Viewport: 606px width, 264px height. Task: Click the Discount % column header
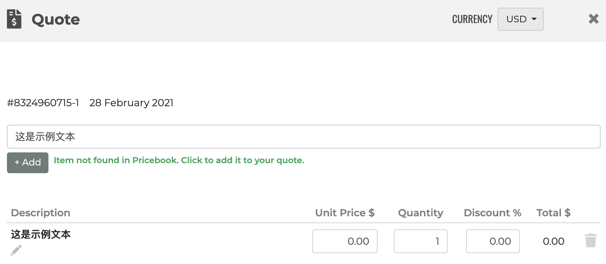[492, 213]
